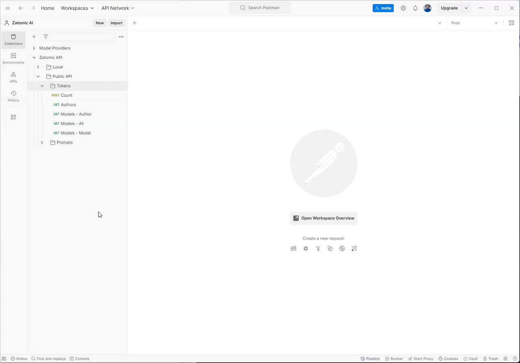
Task: Open the help question mark icon
Action: 515,359
